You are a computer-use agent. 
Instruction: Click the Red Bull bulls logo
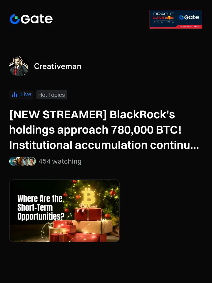tap(169, 18)
